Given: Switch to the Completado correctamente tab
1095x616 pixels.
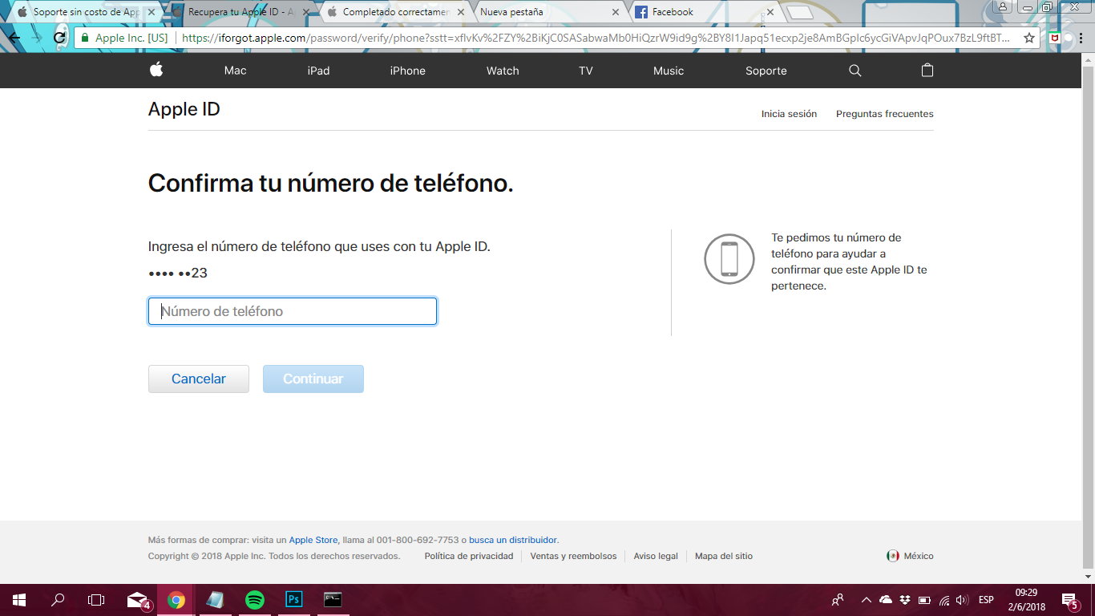Looking at the screenshot, I should [x=395, y=12].
